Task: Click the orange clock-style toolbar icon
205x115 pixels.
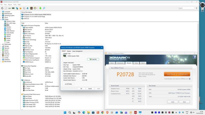Action: click(35, 8)
